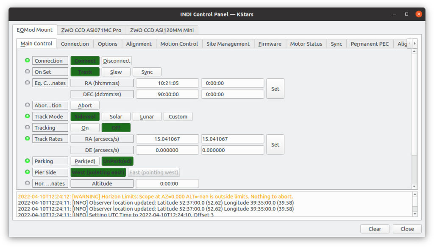The image size is (434, 247).
Task: Click Set for Track Rates
Action: coord(275,144)
